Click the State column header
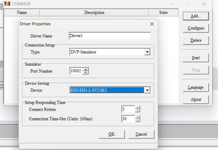This screenshot has width=218, height=150. tap(163, 13)
